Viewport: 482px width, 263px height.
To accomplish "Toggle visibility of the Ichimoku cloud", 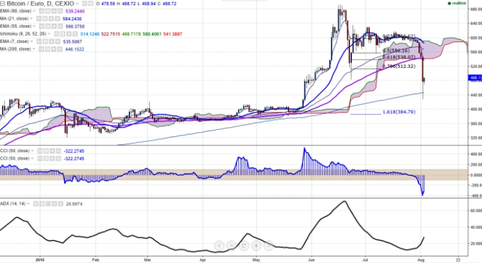I will [55, 35].
